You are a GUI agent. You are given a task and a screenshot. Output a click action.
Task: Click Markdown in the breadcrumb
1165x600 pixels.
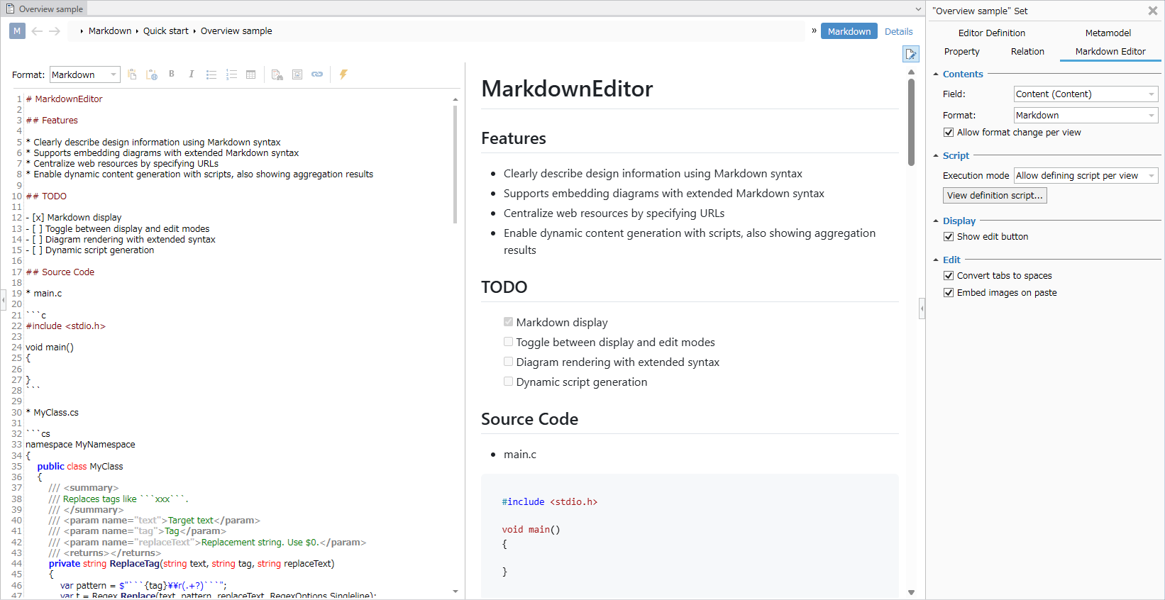[x=110, y=31]
